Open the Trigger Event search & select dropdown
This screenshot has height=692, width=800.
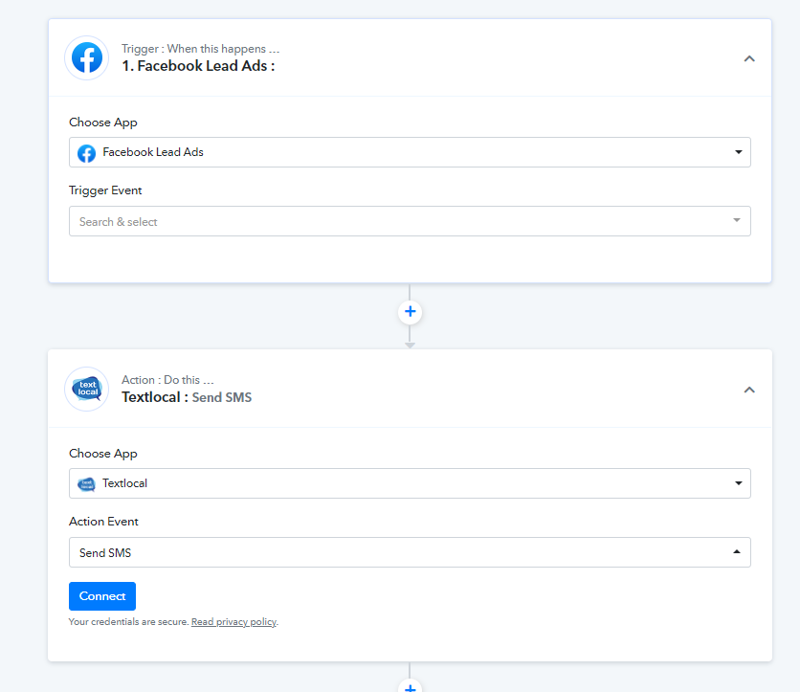coord(410,221)
